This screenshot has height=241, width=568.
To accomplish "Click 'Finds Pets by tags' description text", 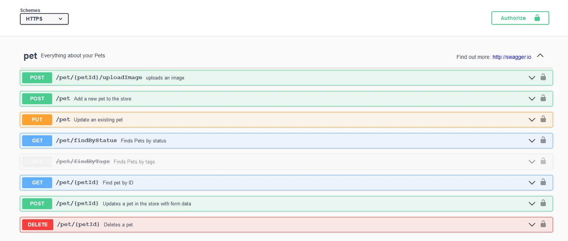I will (134, 162).
